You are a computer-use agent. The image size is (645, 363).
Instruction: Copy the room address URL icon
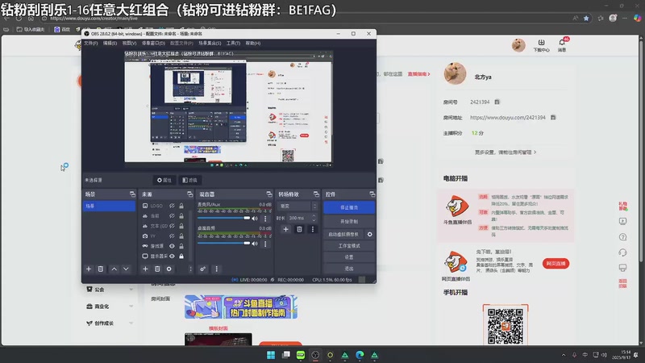click(553, 117)
